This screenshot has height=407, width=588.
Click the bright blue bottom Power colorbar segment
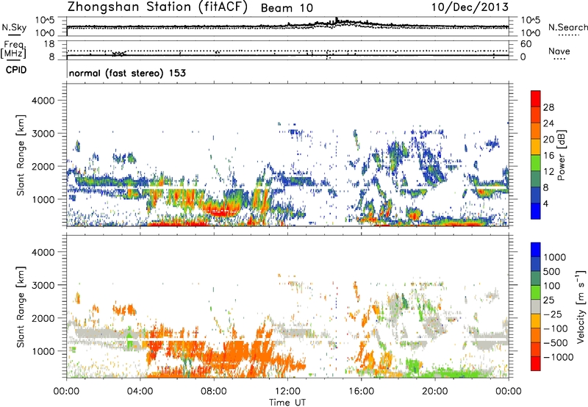coord(536,211)
